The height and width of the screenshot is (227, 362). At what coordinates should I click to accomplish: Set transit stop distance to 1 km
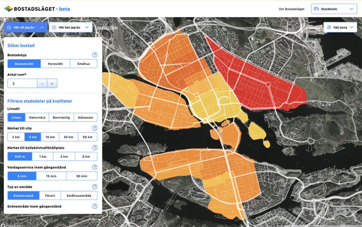pos(43,156)
